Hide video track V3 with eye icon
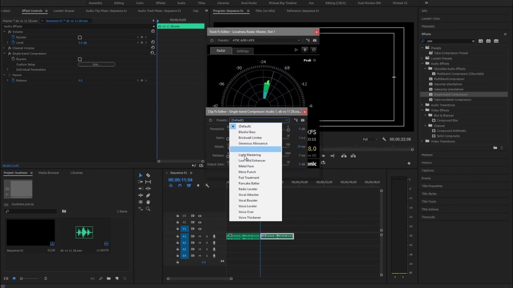Image resolution: width=513 pixels, height=288 pixels. click(x=200, y=216)
